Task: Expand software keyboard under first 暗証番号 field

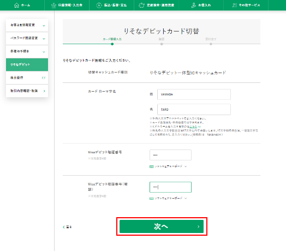Action: 168,166
